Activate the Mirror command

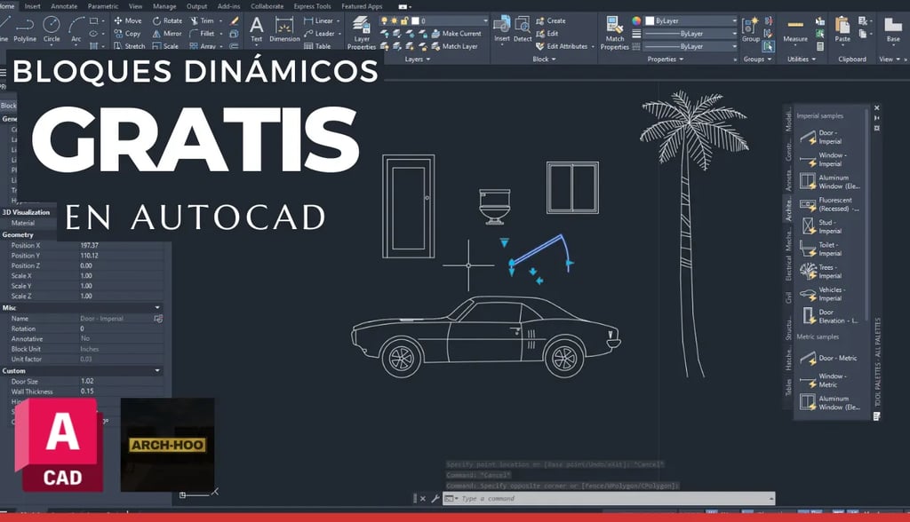pyautogui.click(x=167, y=34)
